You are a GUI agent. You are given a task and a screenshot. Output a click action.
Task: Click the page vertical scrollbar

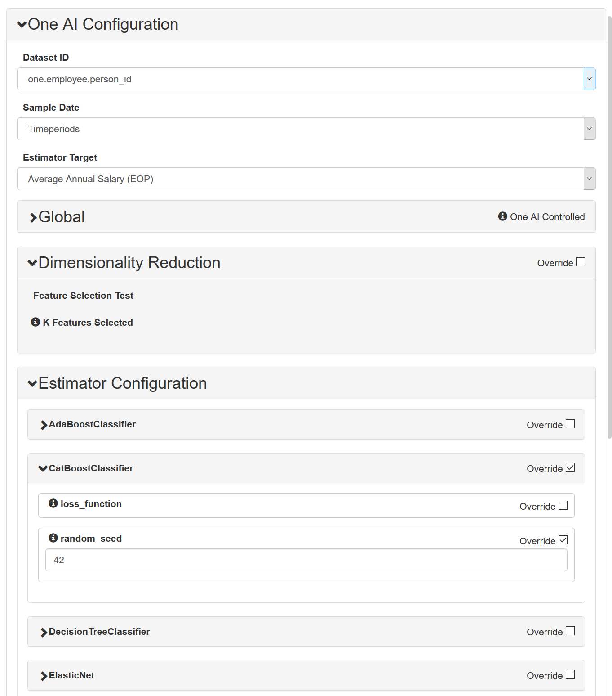click(609, 225)
